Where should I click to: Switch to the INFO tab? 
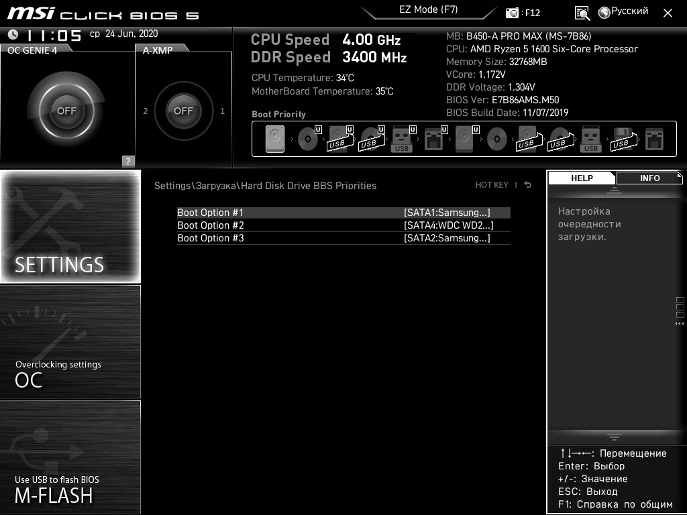pos(649,178)
